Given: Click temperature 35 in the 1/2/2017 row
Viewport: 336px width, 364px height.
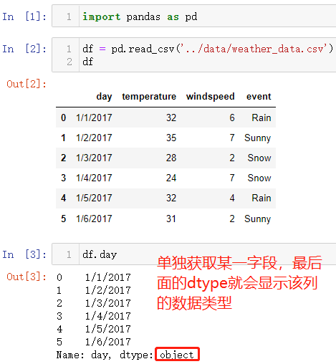Looking at the screenshot, I should coord(171,138).
